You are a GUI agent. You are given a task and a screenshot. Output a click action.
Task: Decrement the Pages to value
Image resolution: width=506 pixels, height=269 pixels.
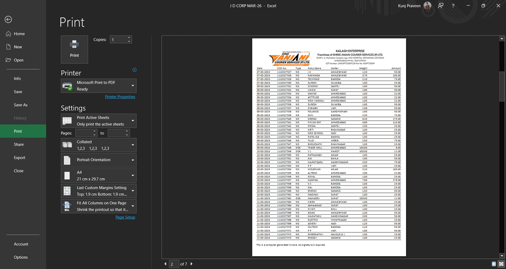[x=127, y=135]
